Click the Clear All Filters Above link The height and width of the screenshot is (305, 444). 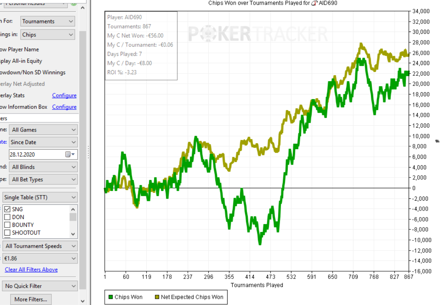31,269
